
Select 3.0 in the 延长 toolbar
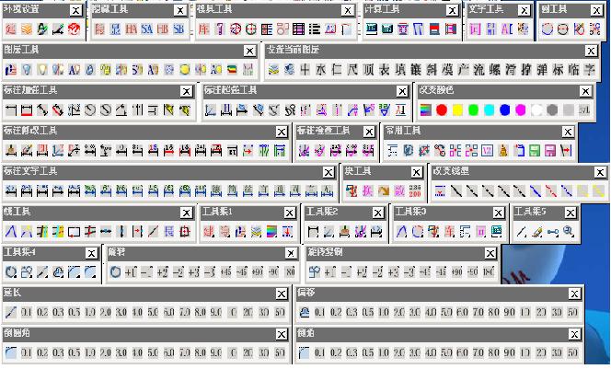pyautogui.click(x=121, y=313)
